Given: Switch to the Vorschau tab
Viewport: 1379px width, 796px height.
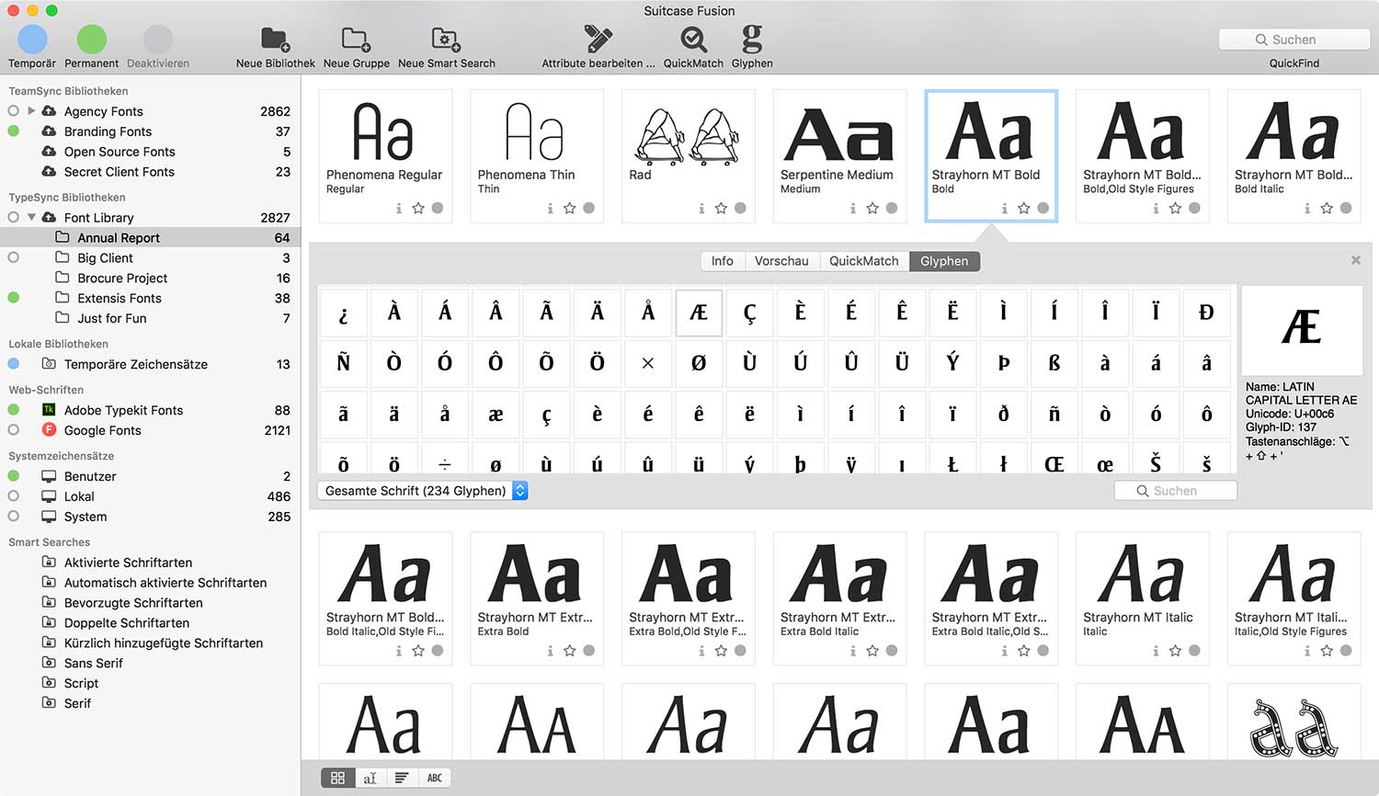Looking at the screenshot, I should tap(781, 261).
